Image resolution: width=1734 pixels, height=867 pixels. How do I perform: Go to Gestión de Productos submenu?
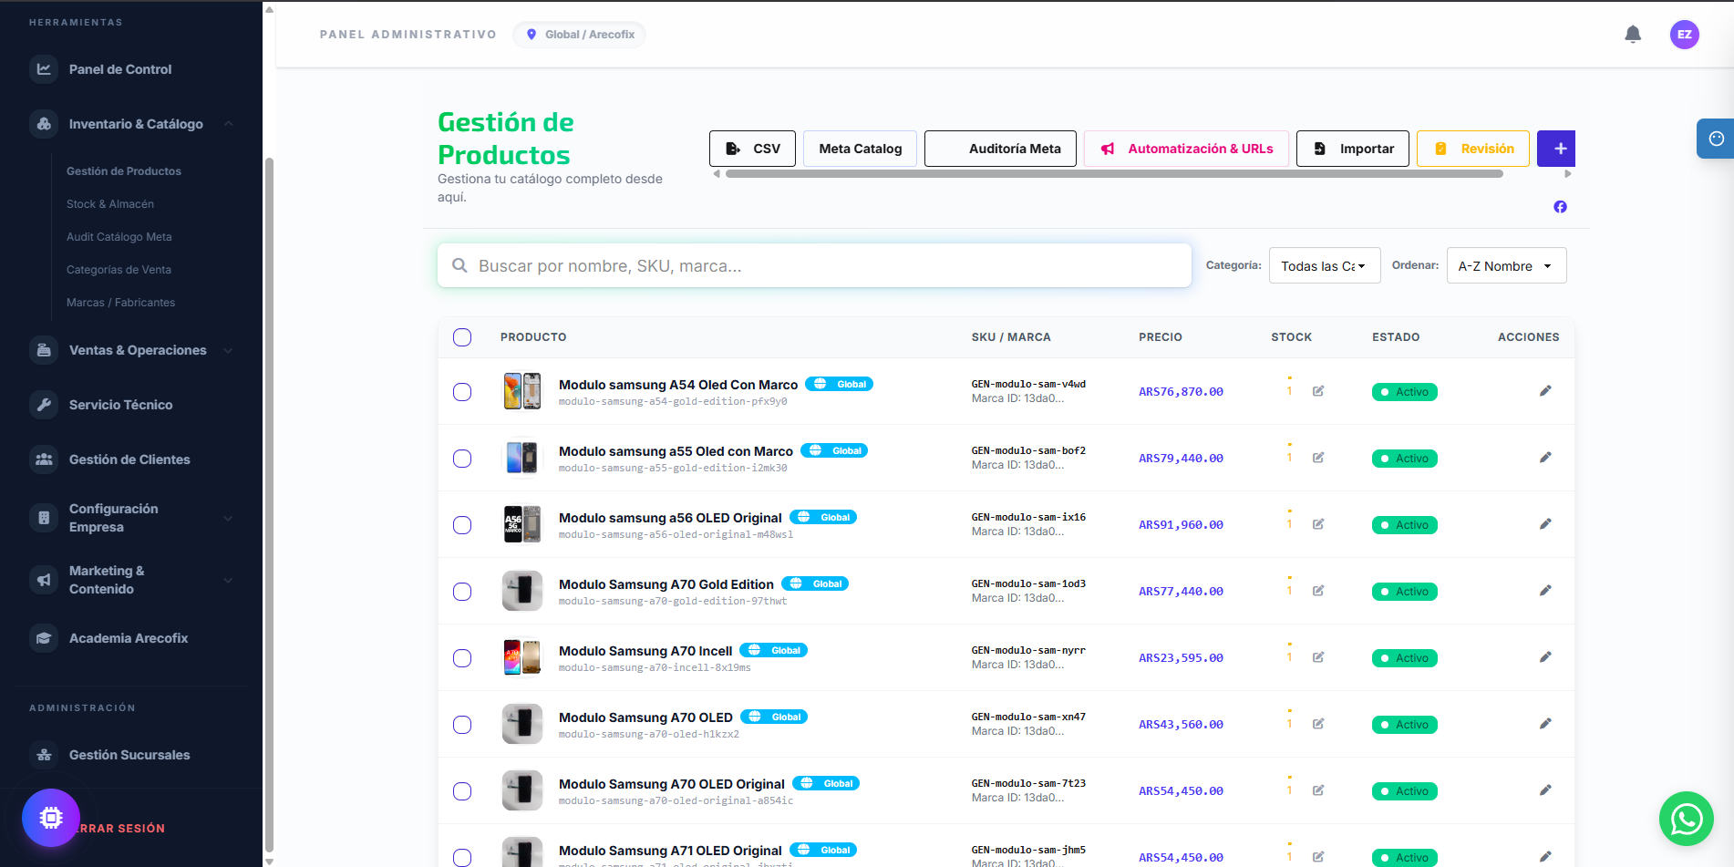click(x=124, y=171)
